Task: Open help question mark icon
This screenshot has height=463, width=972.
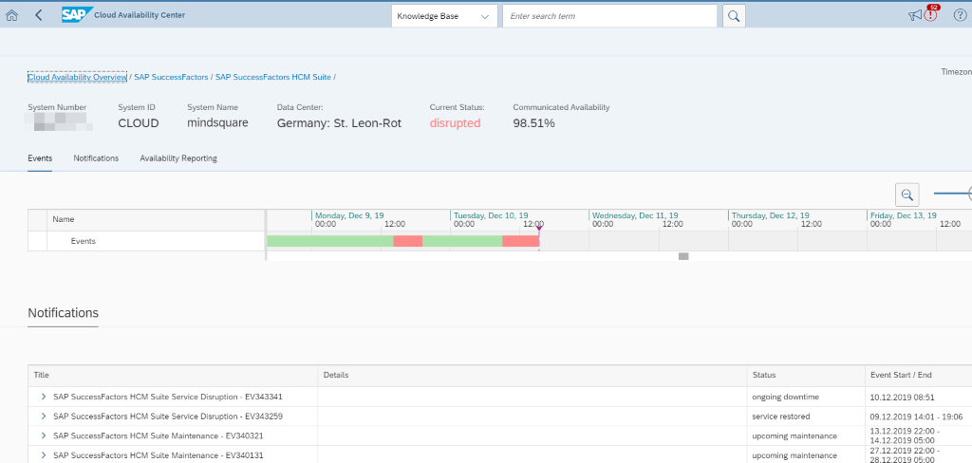Action: 960,15
